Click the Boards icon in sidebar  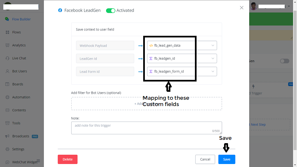coord(7,84)
